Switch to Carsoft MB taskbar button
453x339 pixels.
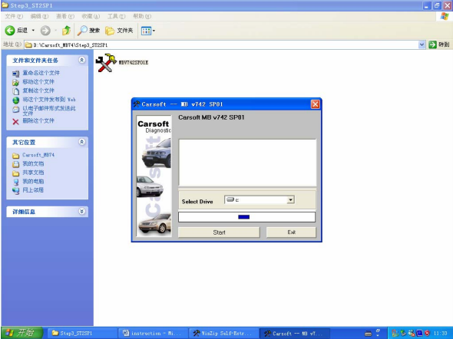[x=294, y=333]
